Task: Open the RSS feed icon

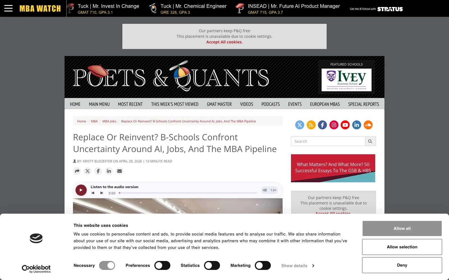Action: (x=311, y=125)
